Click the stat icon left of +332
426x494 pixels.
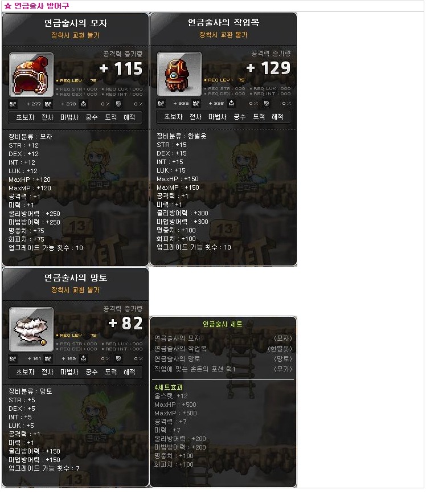(x=161, y=103)
